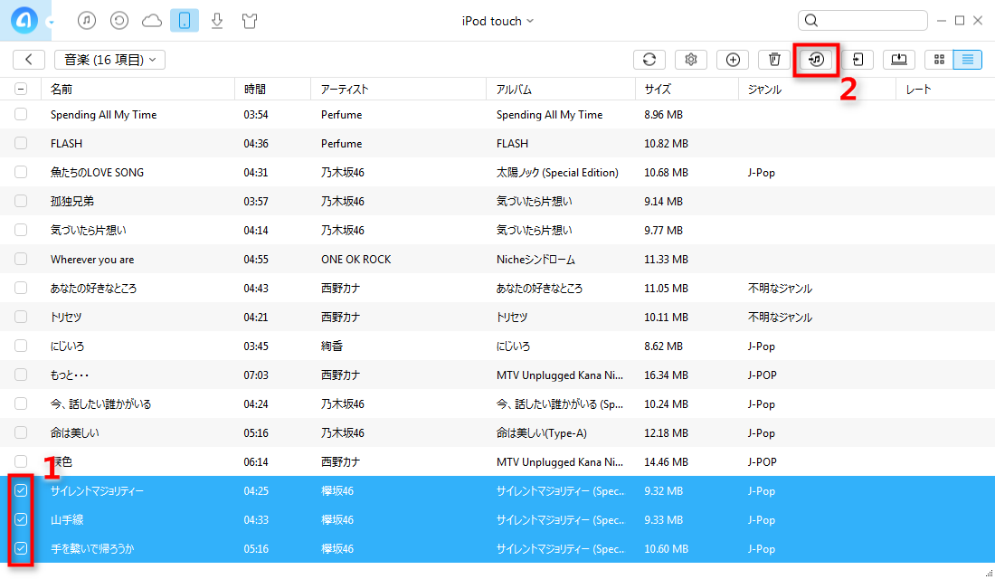This screenshot has height=579, width=995.
Task: Select the にじいろ song name
Action: pos(67,346)
